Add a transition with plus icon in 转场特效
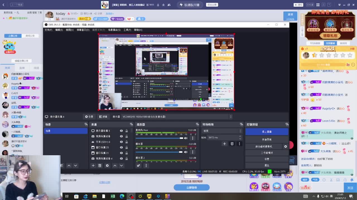The height and width of the screenshot is (200, 357). (225, 144)
